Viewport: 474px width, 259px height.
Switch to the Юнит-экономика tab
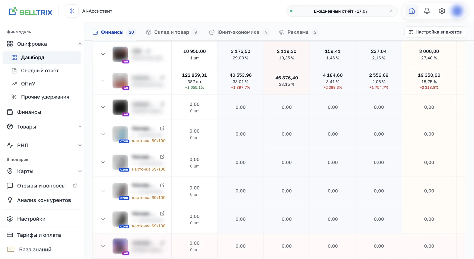(x=239, y=32)
